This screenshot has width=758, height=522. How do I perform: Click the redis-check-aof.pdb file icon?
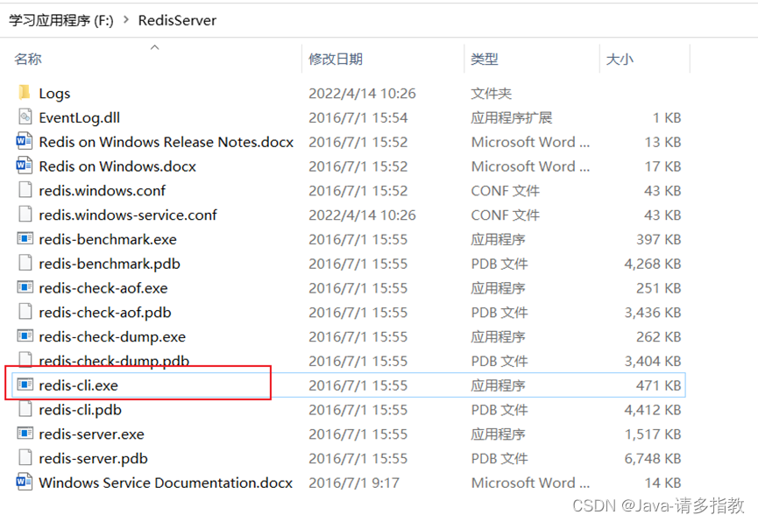tap(25, 312)
